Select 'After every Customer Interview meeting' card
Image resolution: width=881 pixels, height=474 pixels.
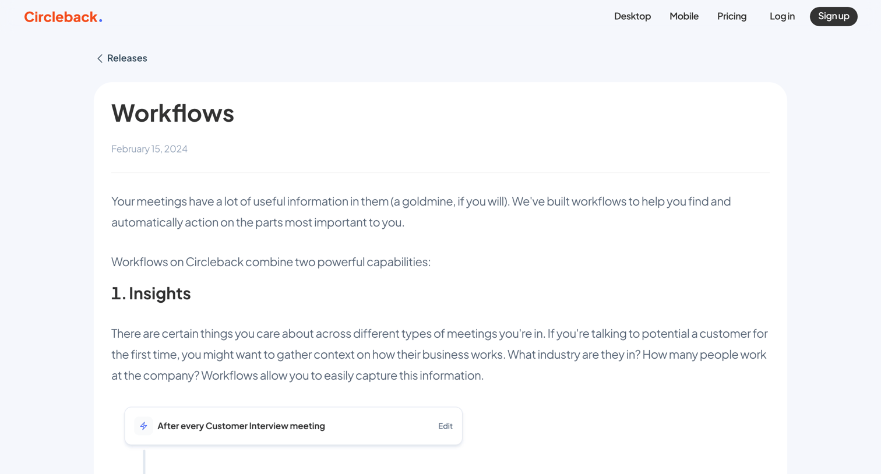pyautogui.click(x=293, y=426)
